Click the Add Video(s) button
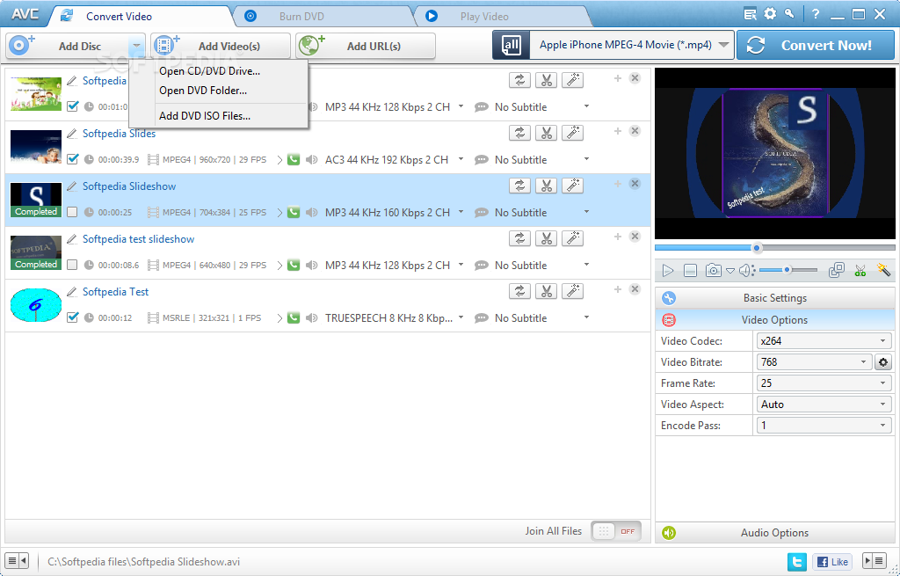 (x=221, y=46)
